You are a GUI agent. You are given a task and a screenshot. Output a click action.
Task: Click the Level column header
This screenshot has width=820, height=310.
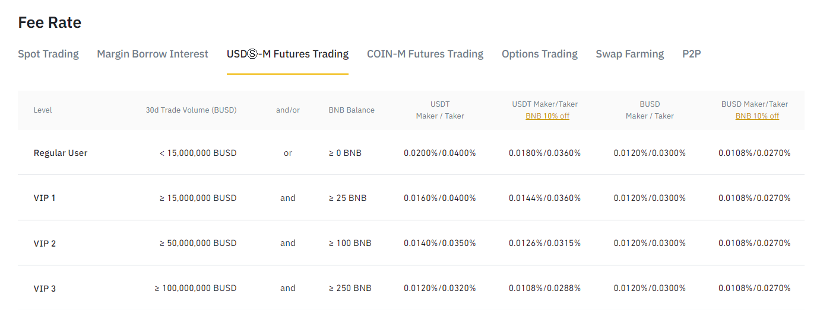tap(43, 110)
